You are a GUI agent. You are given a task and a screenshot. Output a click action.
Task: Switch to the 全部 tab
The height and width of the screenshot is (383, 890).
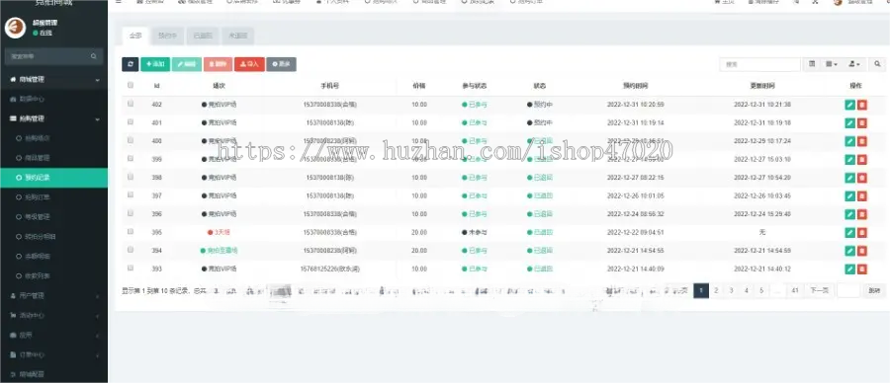tap(135, 36)
